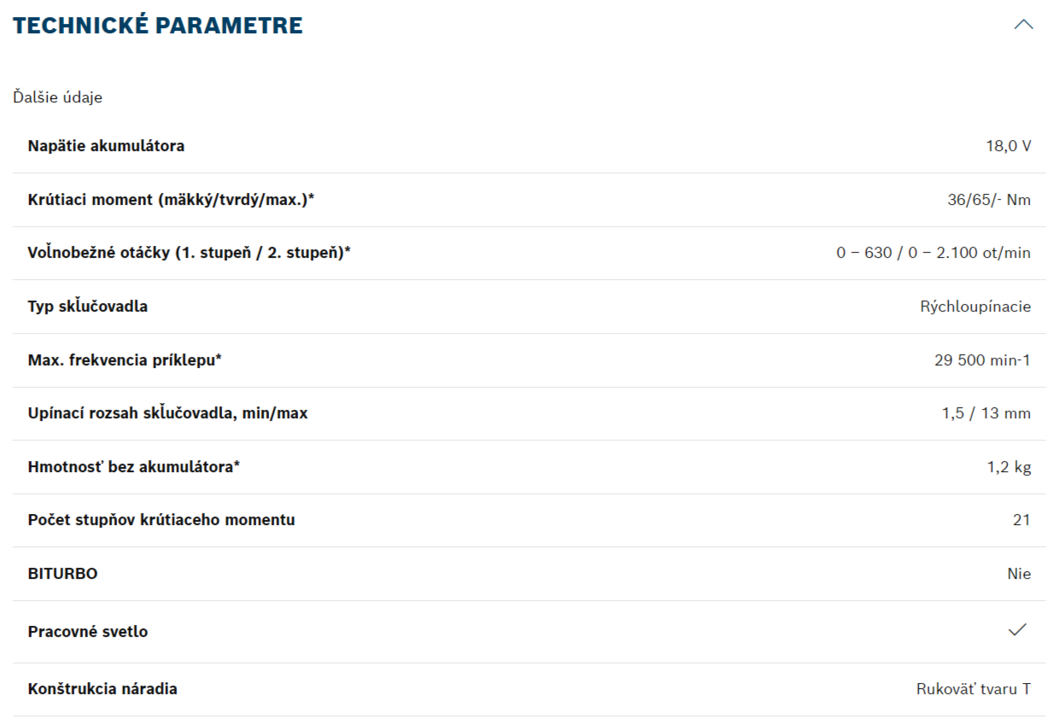Click the Max. frekvencia príklepu label
The height and width of the screenshot is (724, 1054).
[125, 359]
